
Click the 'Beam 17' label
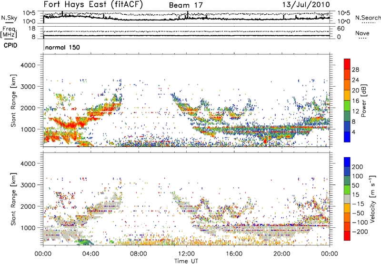[x=186, y=5]
